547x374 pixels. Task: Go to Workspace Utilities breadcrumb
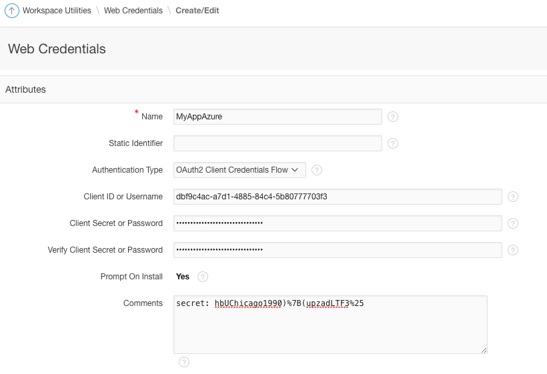[x=57, y=11]
